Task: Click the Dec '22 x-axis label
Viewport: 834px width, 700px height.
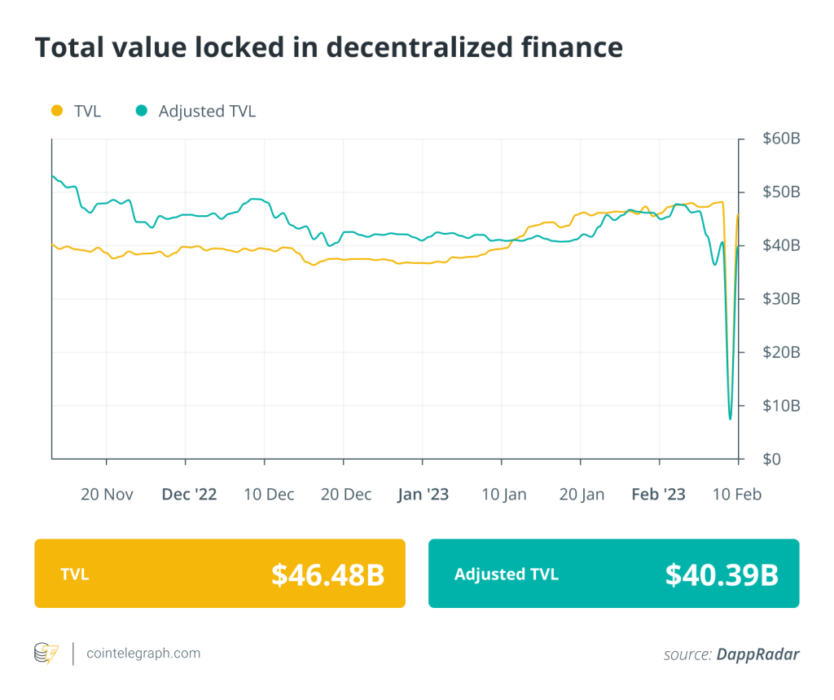Action: [189, 495]
